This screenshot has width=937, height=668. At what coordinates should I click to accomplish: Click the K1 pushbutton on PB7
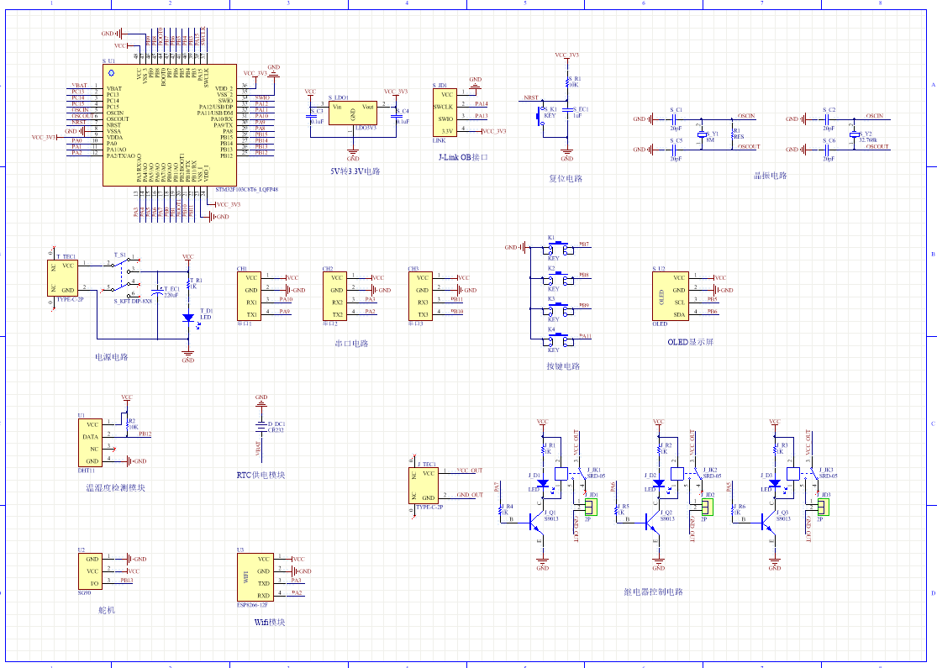(553, 249)
